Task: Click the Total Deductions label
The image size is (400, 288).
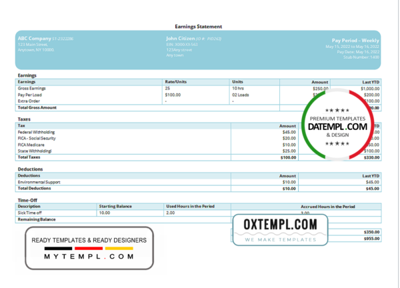Action: [x=34, y=188]
